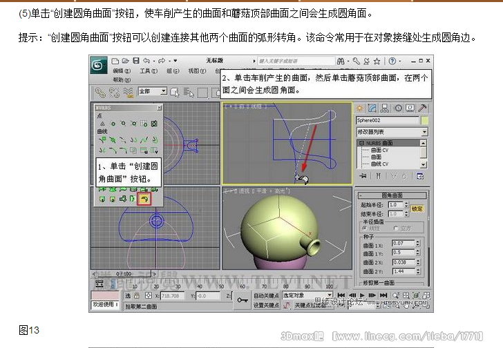This screenshot has width=503, height=348.
Task: Click the Undo arrow icon
Action: pos(146,61)
